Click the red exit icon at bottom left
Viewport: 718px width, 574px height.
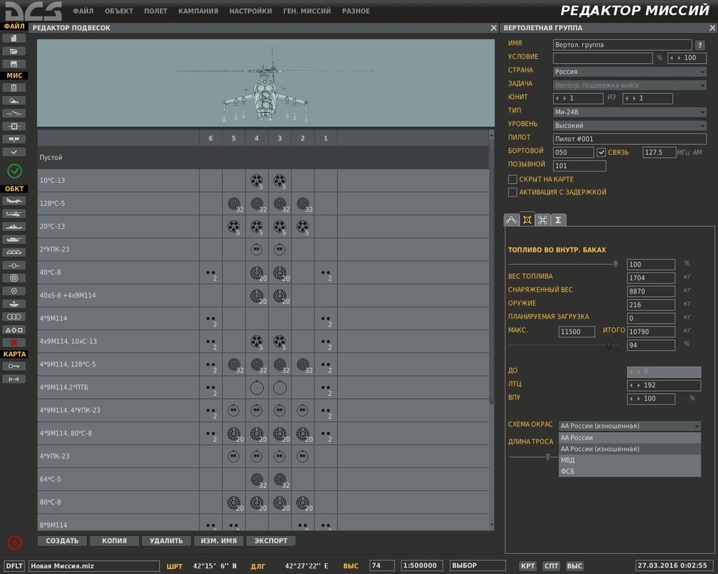pos(14,542)
